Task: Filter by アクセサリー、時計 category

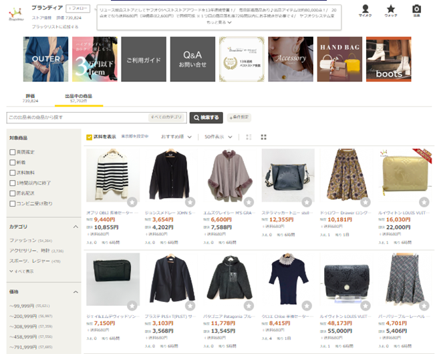Action: pos(37,251)
